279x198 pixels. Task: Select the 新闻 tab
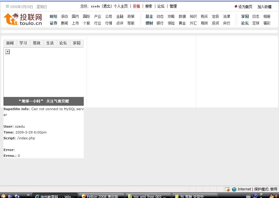click(10, 43)
